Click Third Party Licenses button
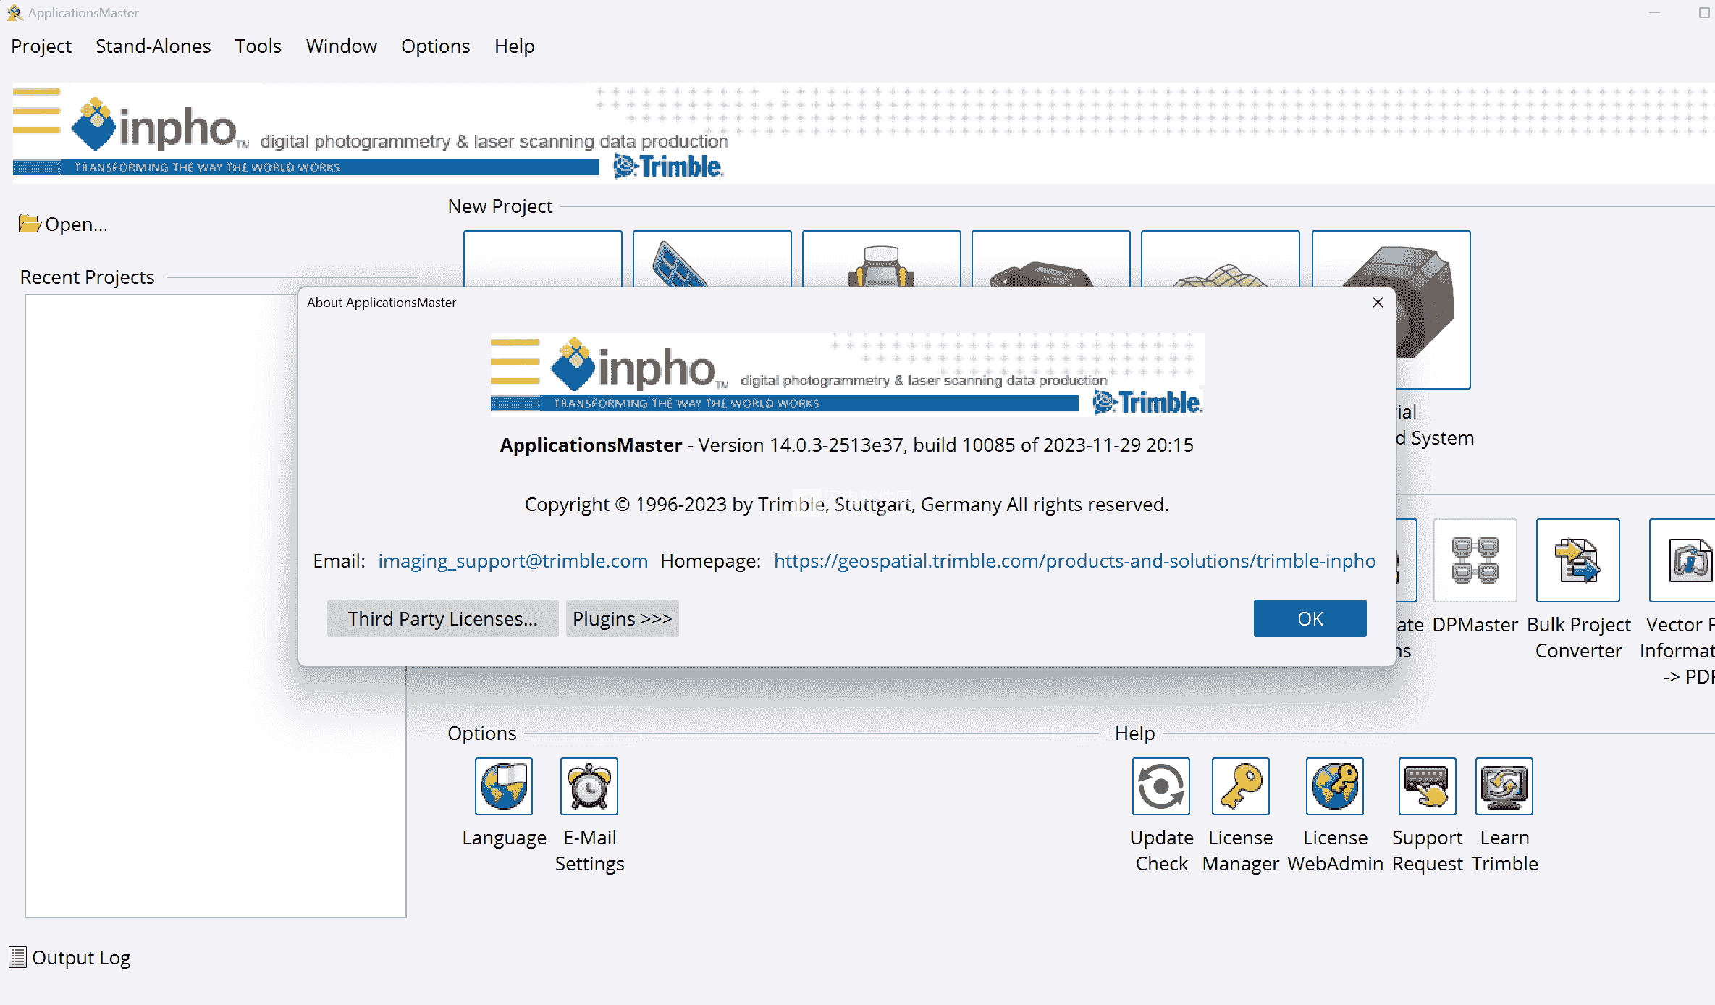 click(x=442, y=618)
